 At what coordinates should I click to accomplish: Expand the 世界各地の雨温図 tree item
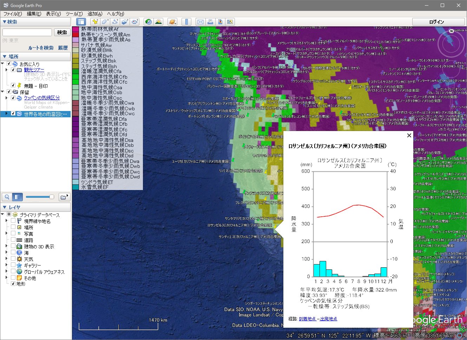coord(6,114)
